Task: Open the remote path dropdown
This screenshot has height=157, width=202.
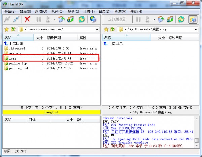Action: tap(97, 29)
